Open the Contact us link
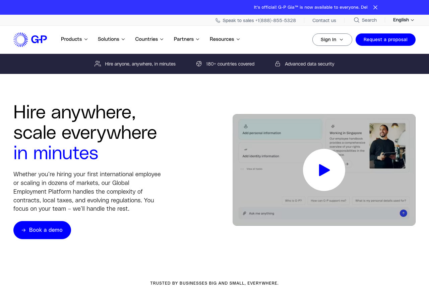 click(x=324, y=20)
